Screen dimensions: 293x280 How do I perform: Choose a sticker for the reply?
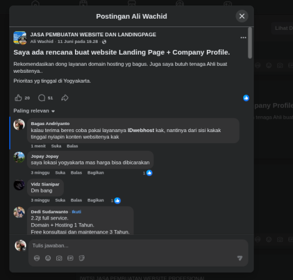(x=81, y=258)
